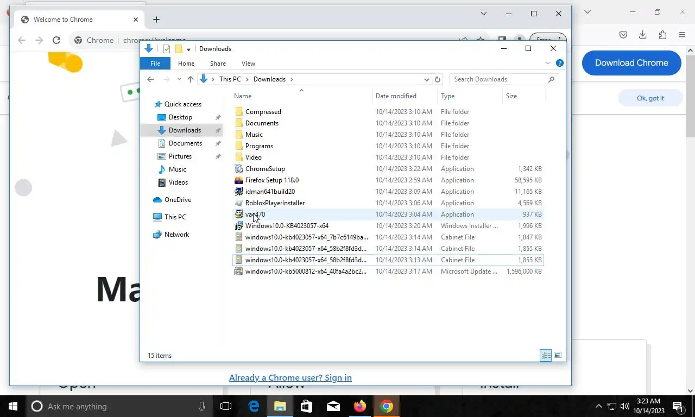Open the Share ribbon tab

coord(218,64)
